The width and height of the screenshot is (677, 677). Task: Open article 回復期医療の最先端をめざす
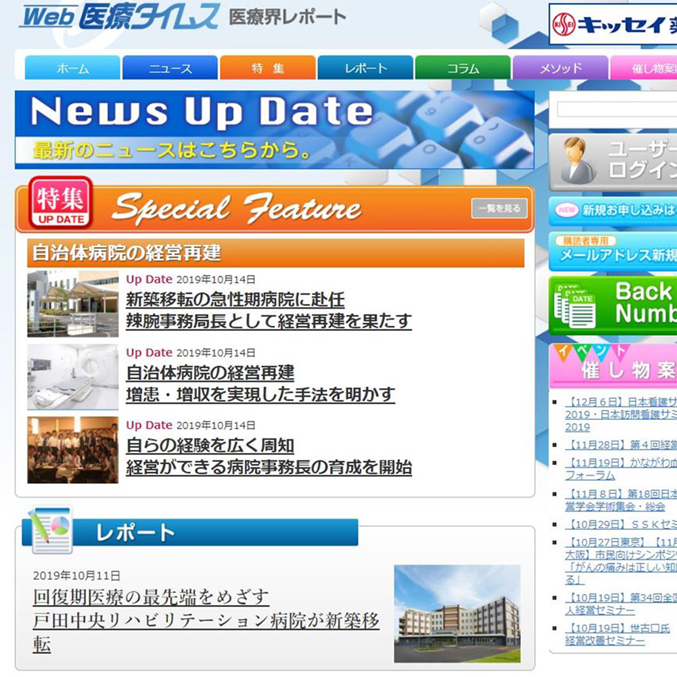151,597
